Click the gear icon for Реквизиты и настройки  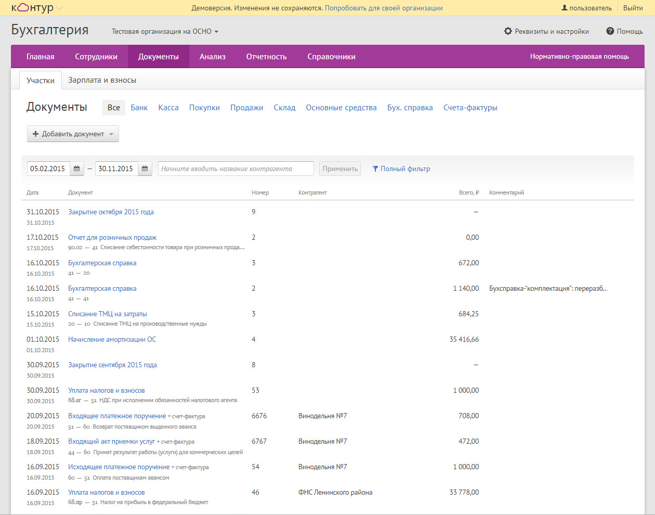point(508,31)
